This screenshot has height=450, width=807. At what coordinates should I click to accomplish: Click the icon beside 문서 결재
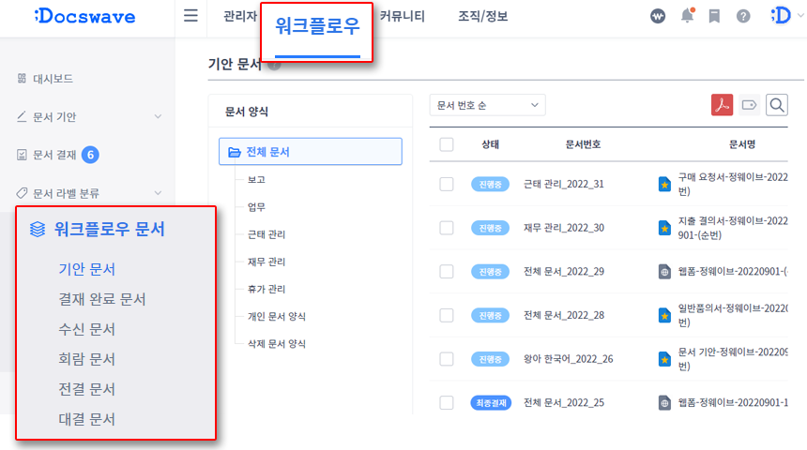pos(22,155)
